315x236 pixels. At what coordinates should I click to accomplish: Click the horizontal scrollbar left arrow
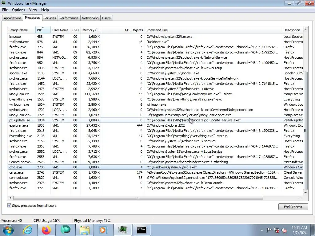(10, 198)
